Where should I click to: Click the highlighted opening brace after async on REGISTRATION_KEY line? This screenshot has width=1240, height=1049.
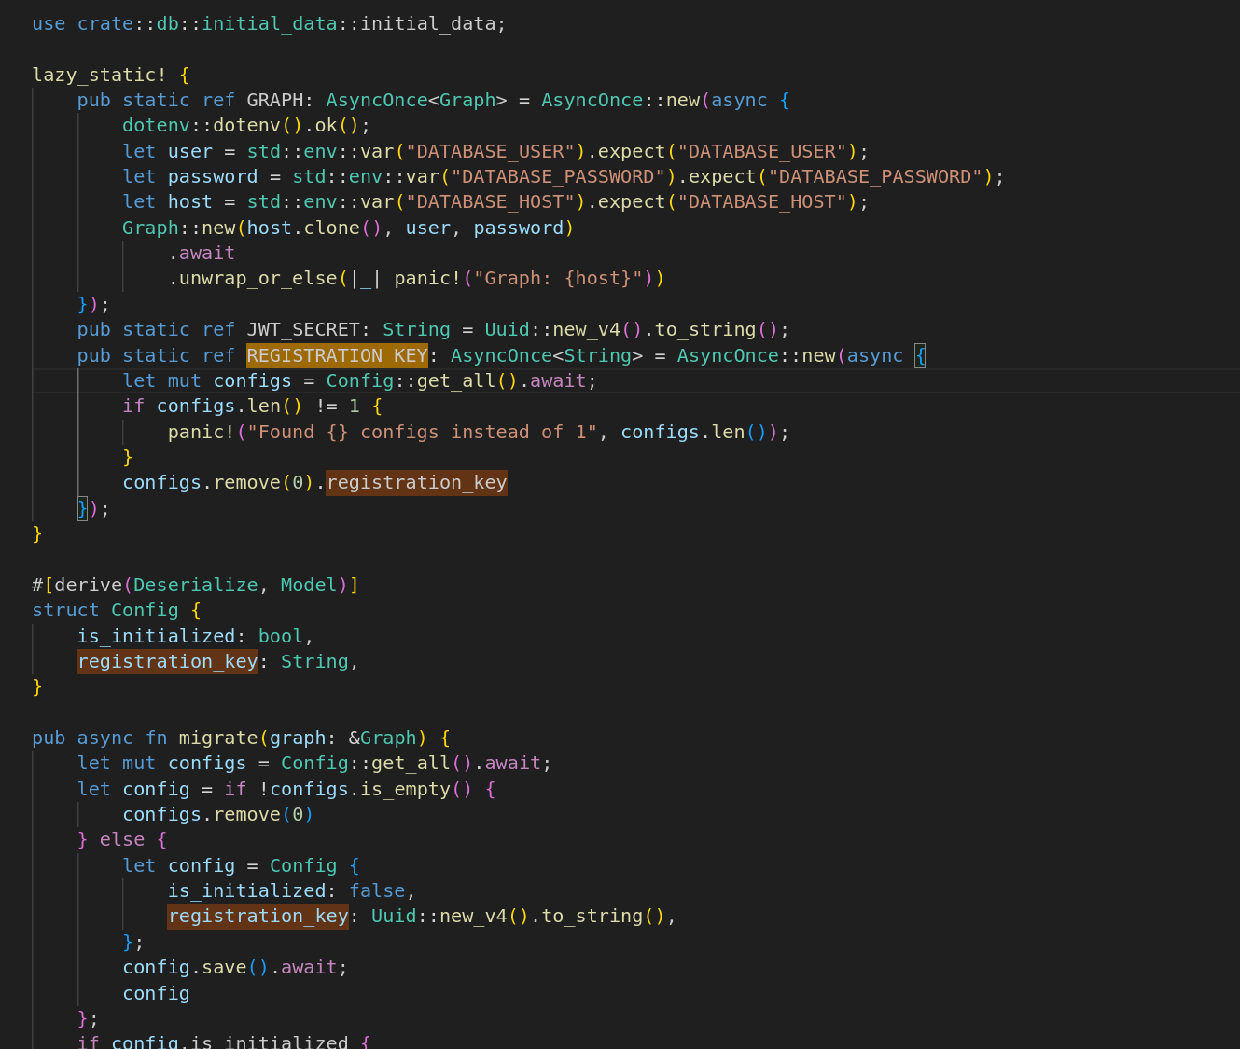920,355
